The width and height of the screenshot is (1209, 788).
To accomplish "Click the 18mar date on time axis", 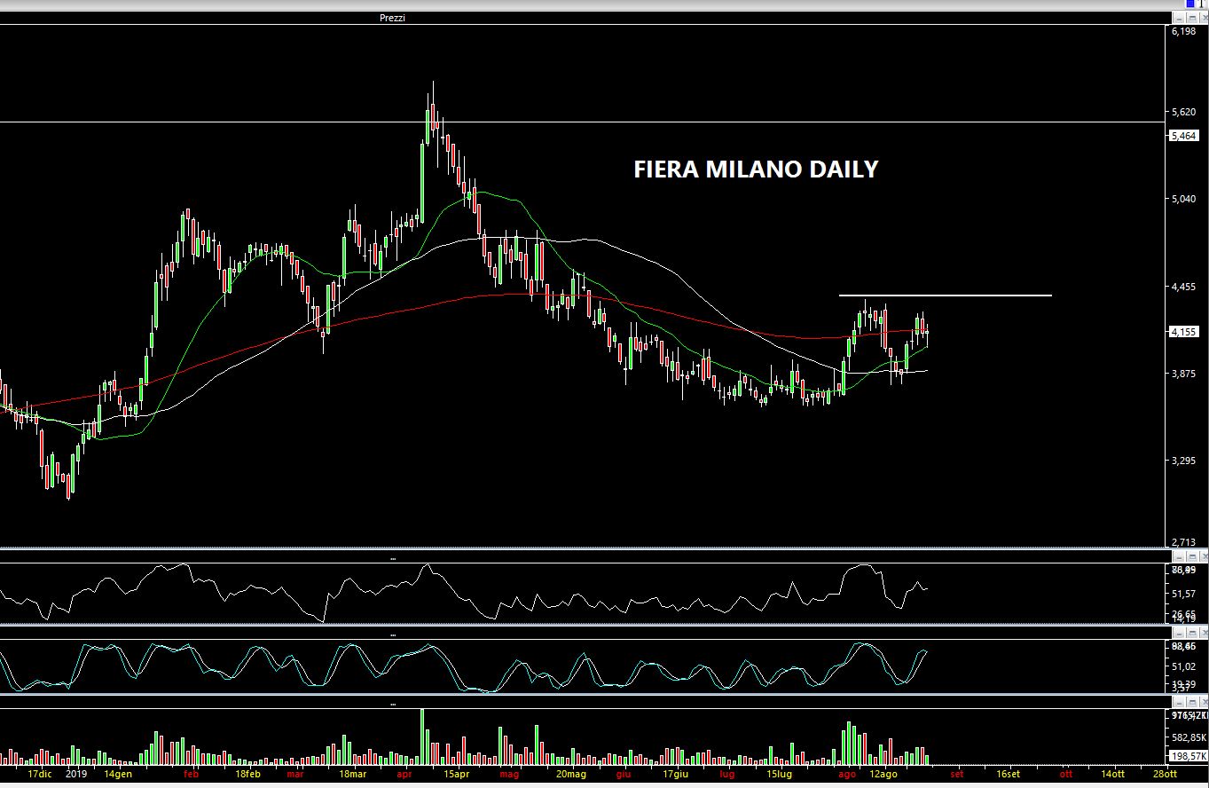I will click(x=351, y=774).
